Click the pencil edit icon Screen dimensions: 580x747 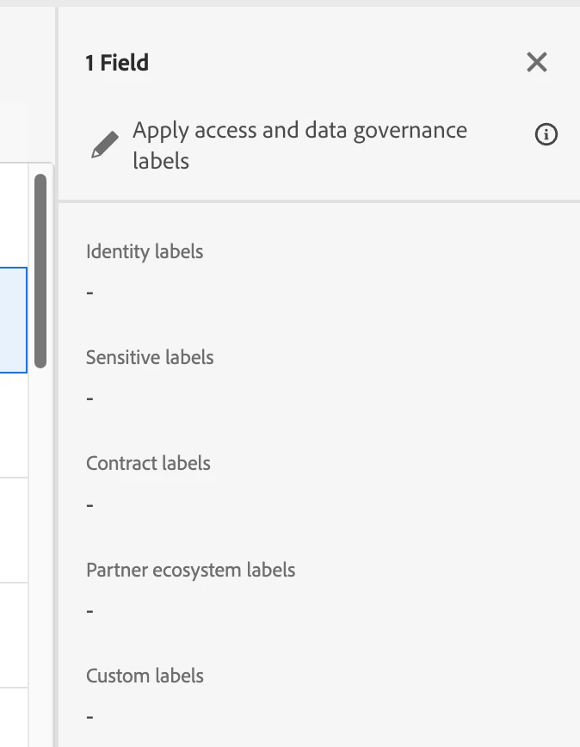105,146
